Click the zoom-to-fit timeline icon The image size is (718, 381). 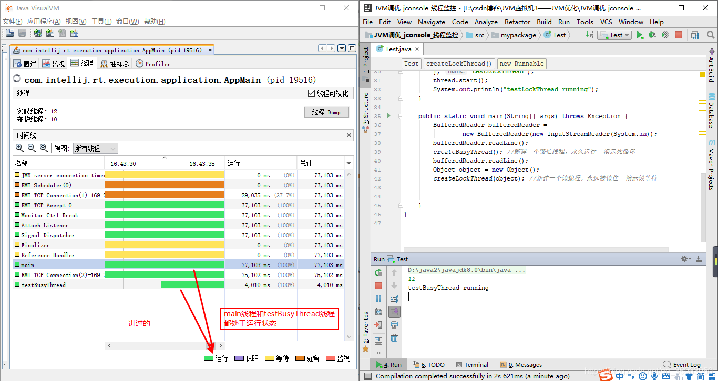click(44, 148)
